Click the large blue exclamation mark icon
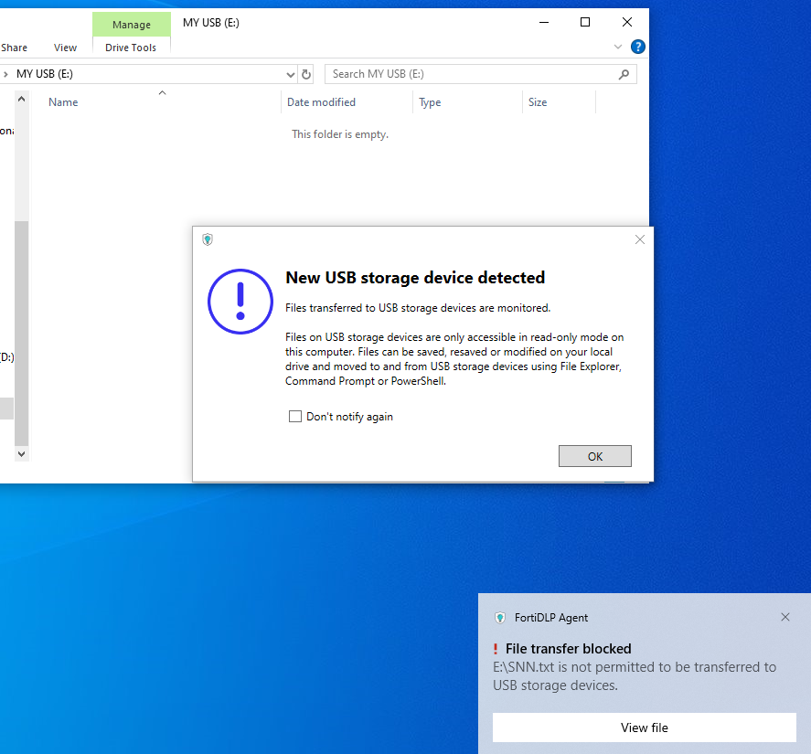 coord(240,301)
